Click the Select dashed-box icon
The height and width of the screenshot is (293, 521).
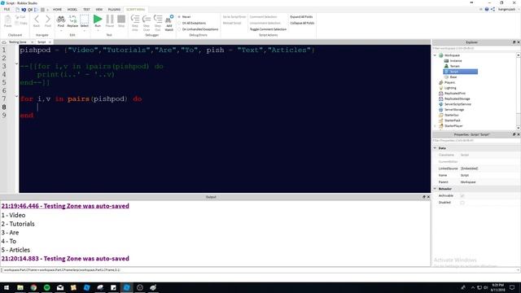point(85,20)
